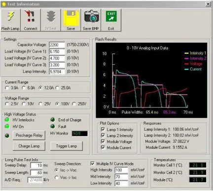Click the Load Voltage IV Curve 2 field

57,58
